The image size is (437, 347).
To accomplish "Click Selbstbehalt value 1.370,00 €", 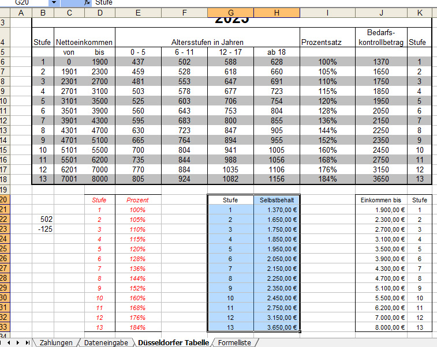I will pyautogui.click(x=277, y=210).
